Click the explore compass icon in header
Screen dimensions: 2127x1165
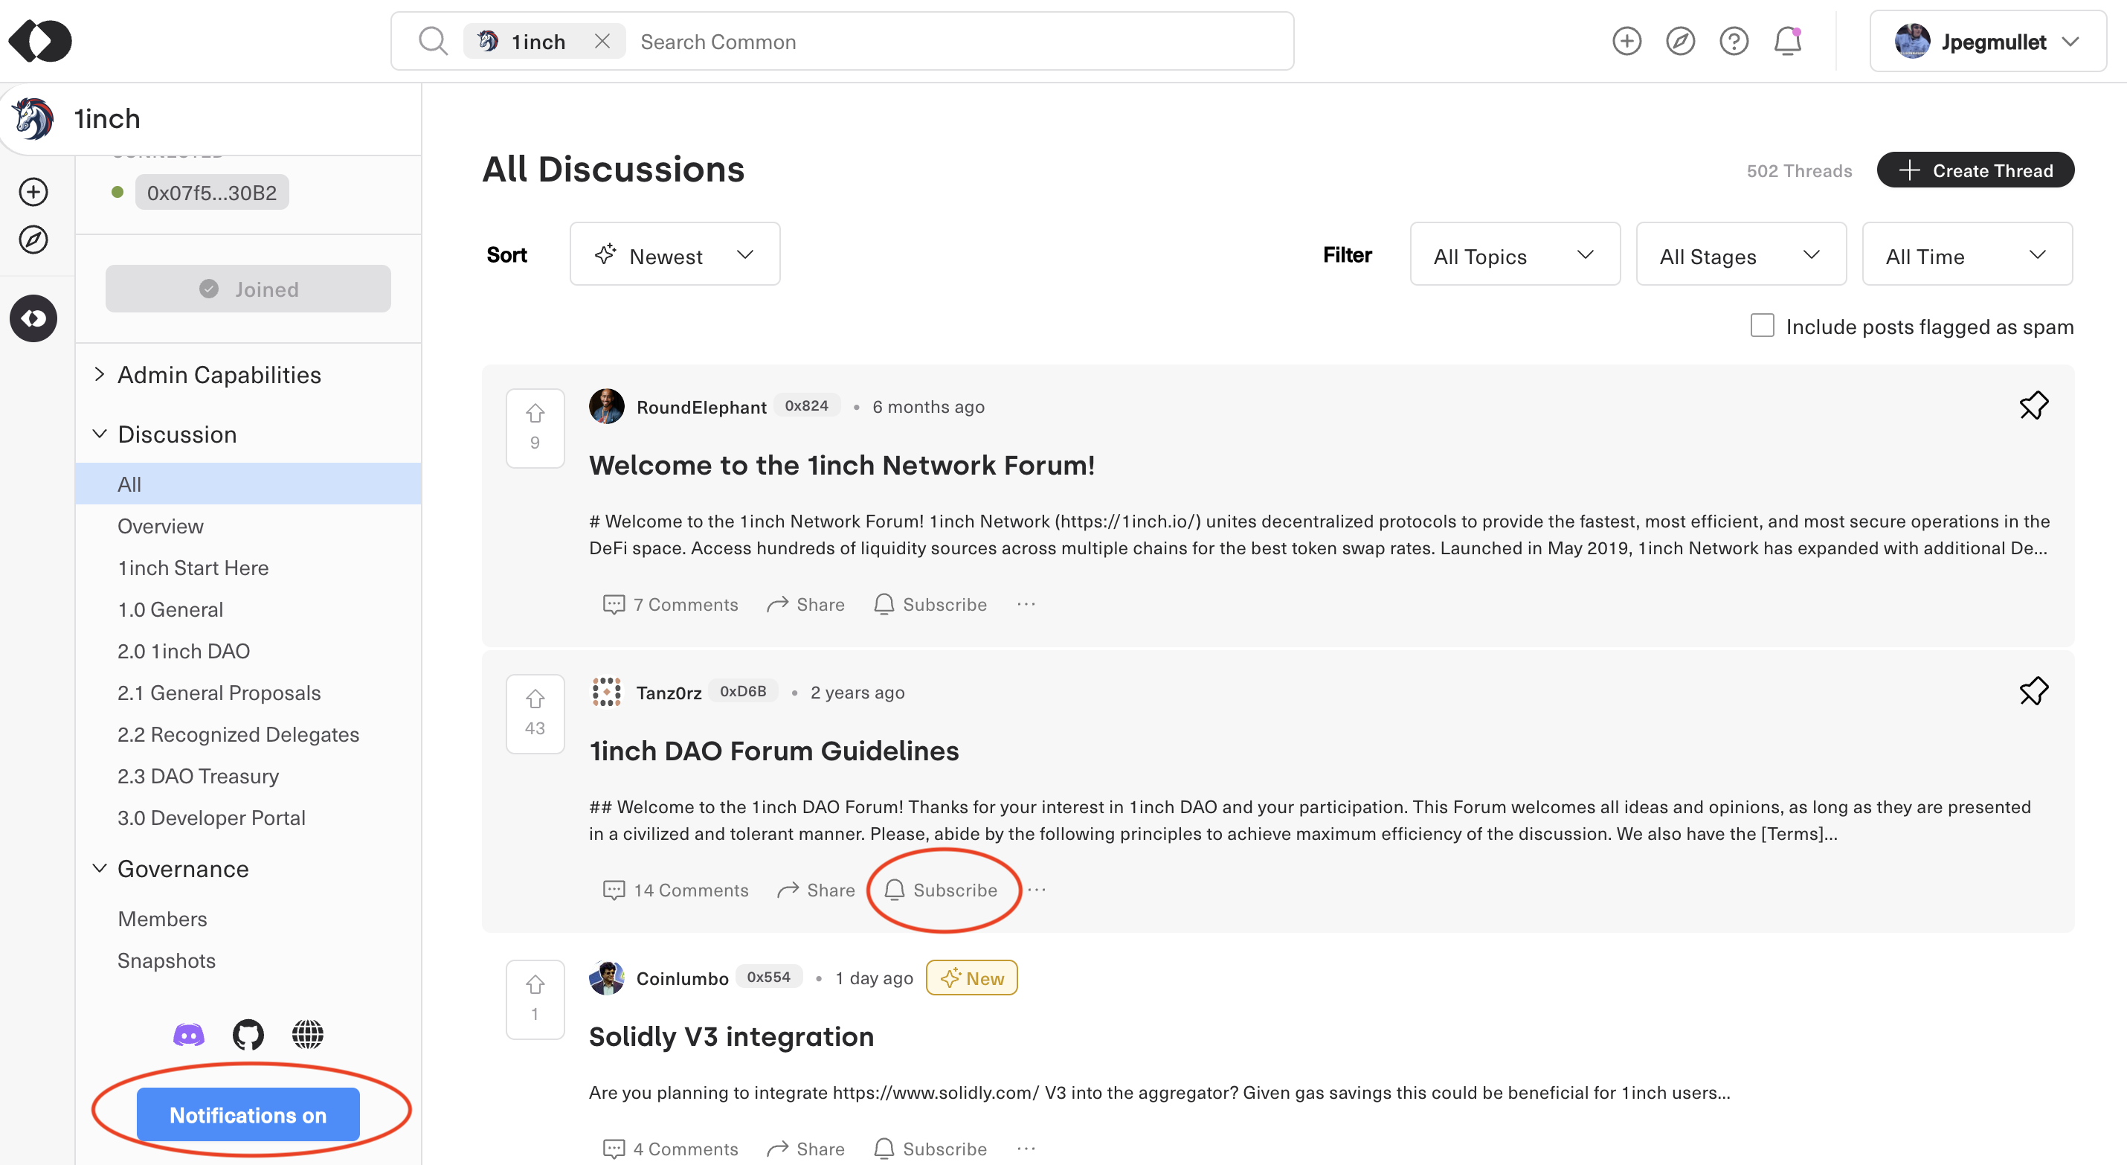1679,42
